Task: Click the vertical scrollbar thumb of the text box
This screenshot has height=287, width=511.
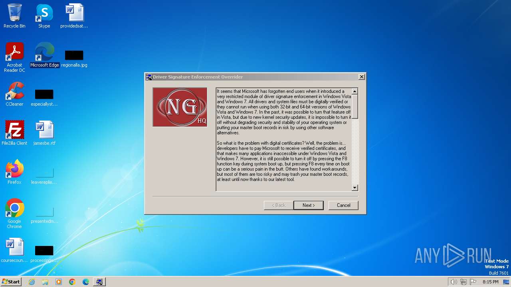Action: (355, 106)
